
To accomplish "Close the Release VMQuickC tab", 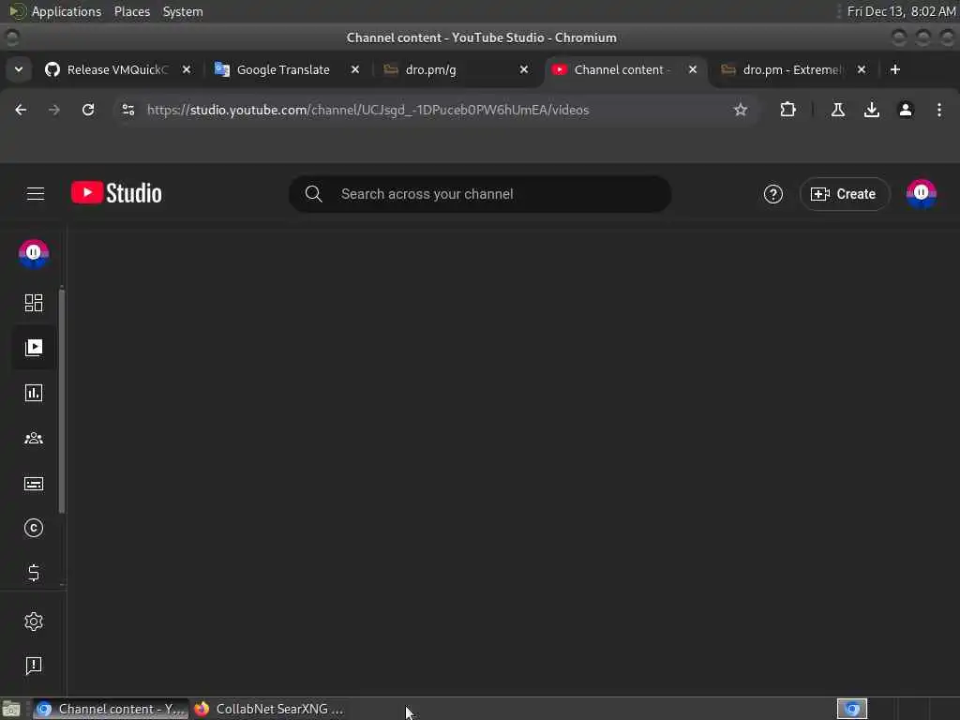I will (x=187, y=69).
